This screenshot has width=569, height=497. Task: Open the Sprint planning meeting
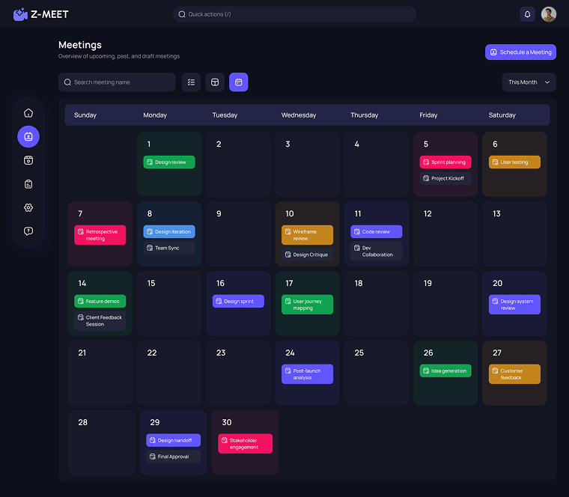pyautogui.click(x=445, y=162)
